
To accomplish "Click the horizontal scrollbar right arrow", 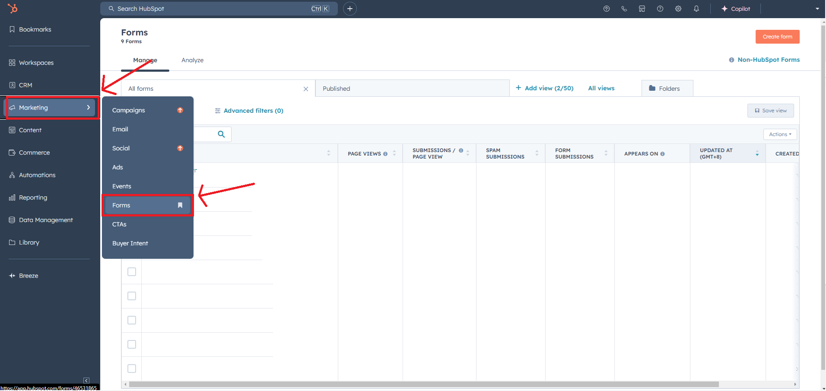I will click(795, 384).
